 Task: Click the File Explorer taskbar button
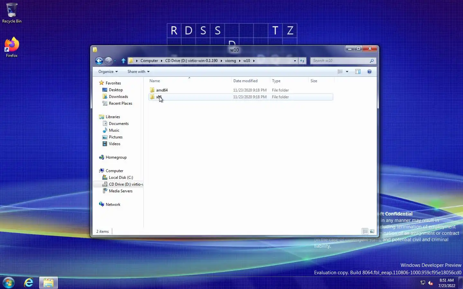coord(49,283)
